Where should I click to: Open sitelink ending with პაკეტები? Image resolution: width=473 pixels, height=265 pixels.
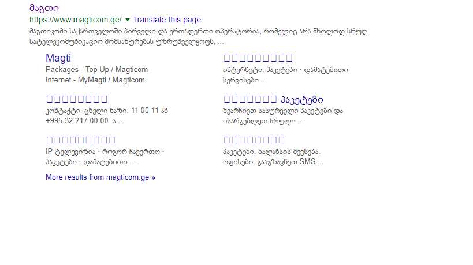pyautogui.click(x=273, y=99)
